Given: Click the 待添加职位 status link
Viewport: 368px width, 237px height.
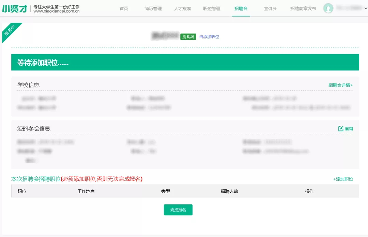Looking at the screenshot, I should 209,37.
